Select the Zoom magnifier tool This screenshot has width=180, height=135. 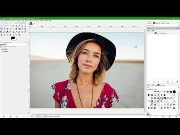[1, 28]
